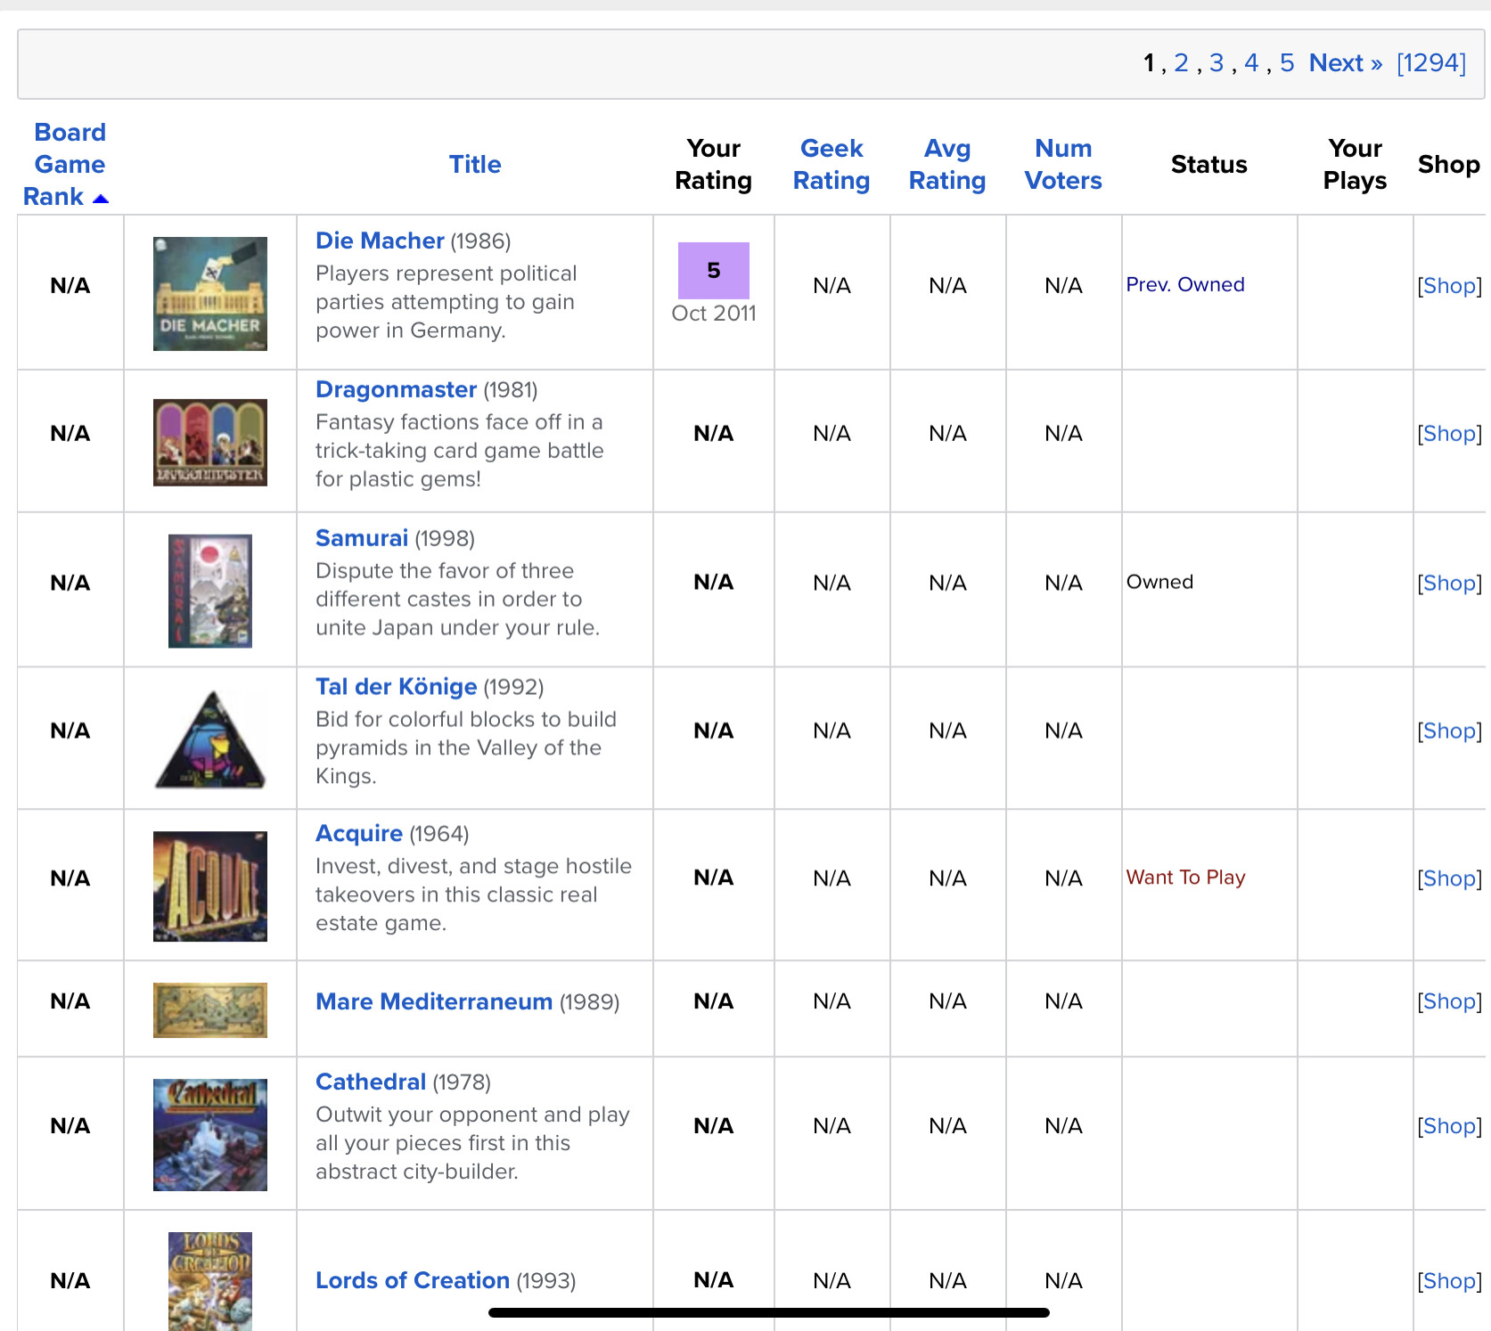Open the Mare Mediterraneum map thumbnail
This screenshot has width=1491, height=1331.
coord(209,1009)
